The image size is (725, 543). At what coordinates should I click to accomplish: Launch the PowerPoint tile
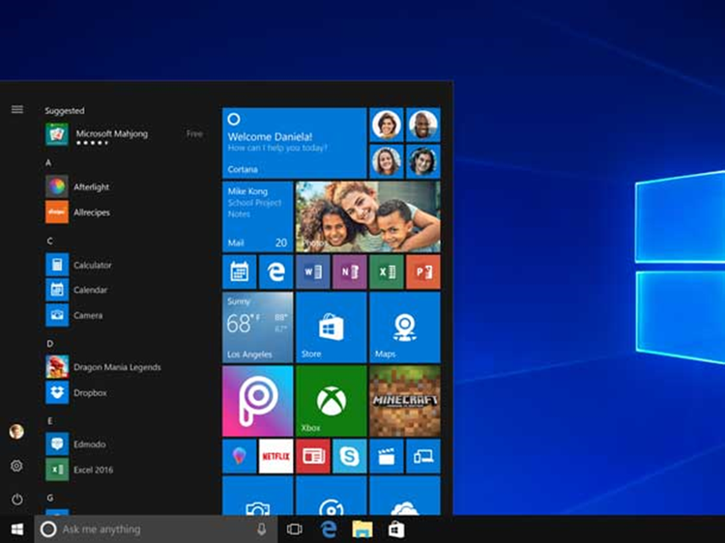[422, 272]
